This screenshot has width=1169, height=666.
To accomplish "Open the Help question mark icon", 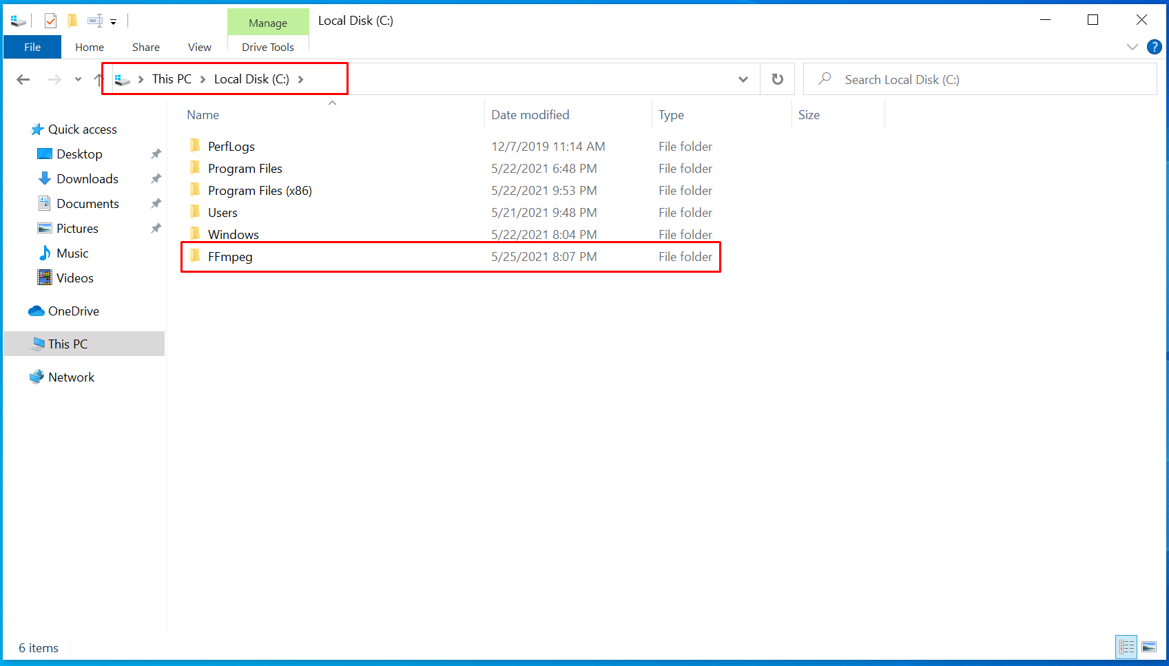I will coord(1154,47).
